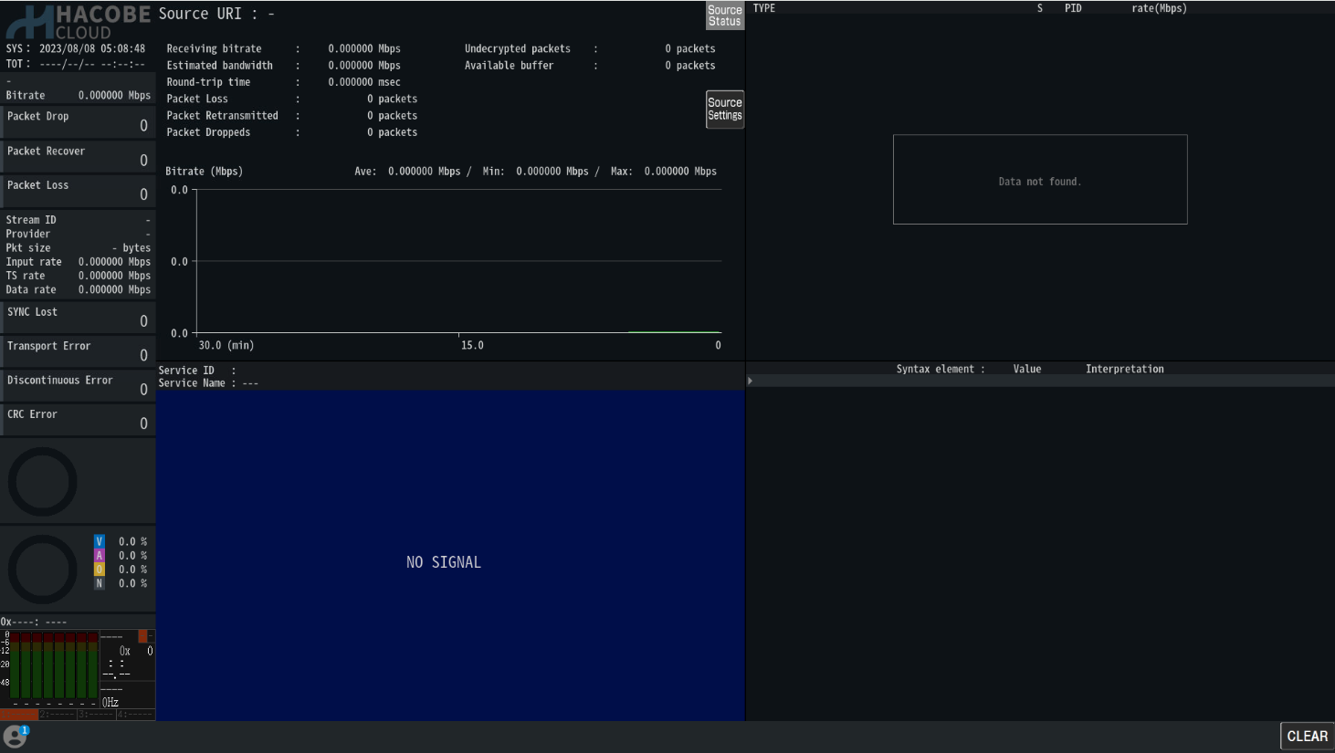Image resolution: width=1335 pixels, height=753 pixels.
Task: Select audio channel tab 2
Action: coord(58,715)
